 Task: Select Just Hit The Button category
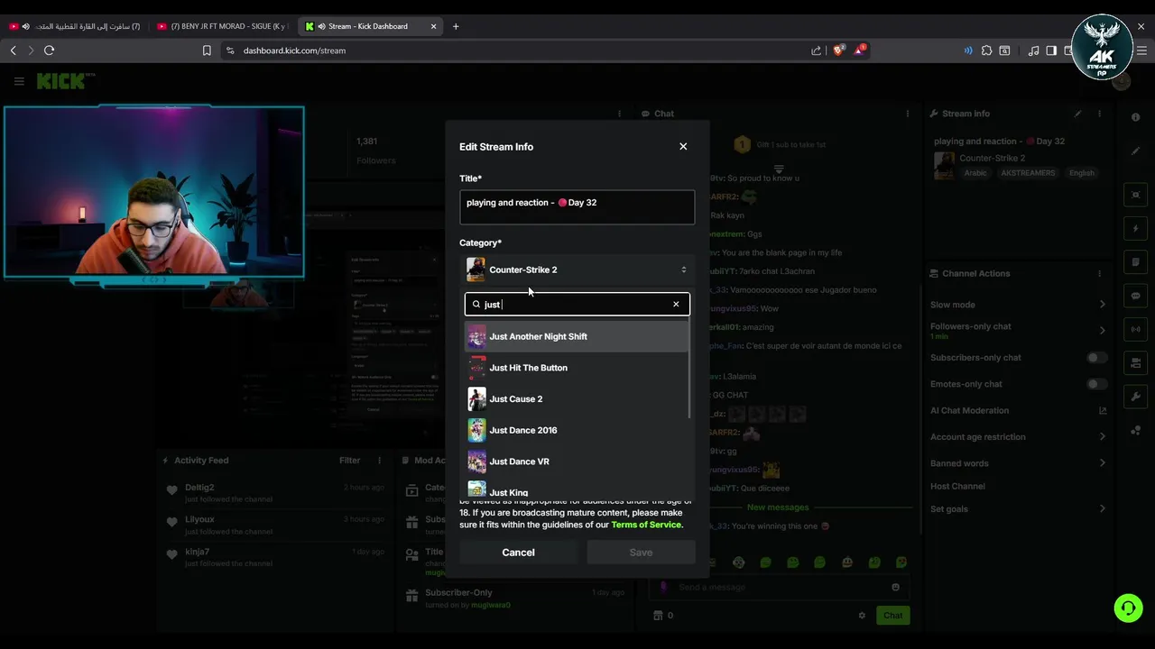(x=577, y=368)
